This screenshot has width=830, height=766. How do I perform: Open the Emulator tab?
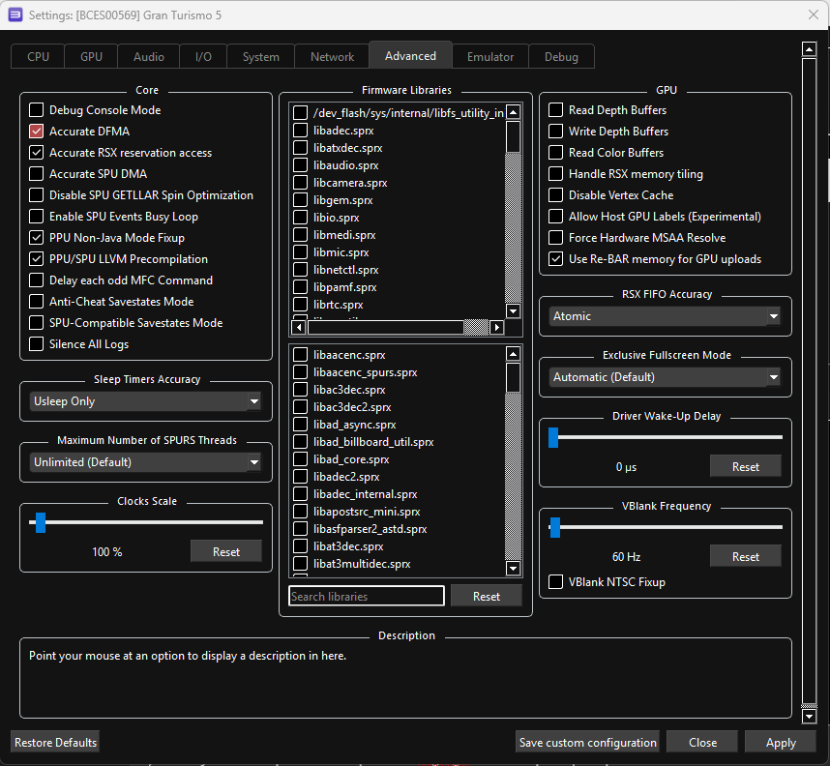point(490,57)
